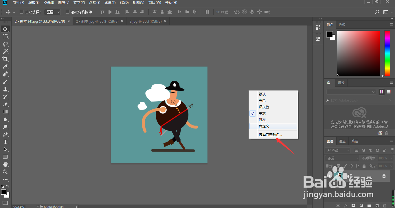Select the Rectangular Marquee tool
The height and width of the screenshot is (208, 395).
point(5,36)
